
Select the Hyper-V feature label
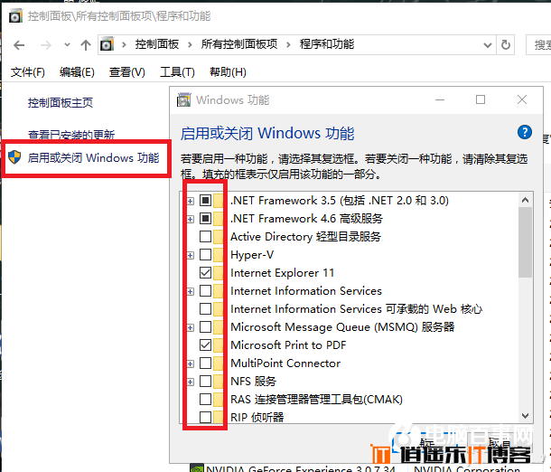coord(252,255)
